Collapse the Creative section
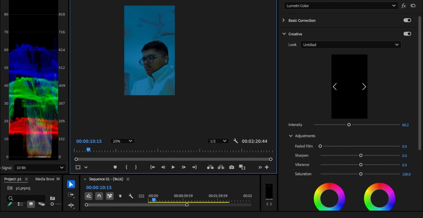The height and width of the screenshot is (218, 423). pos(284,34)
